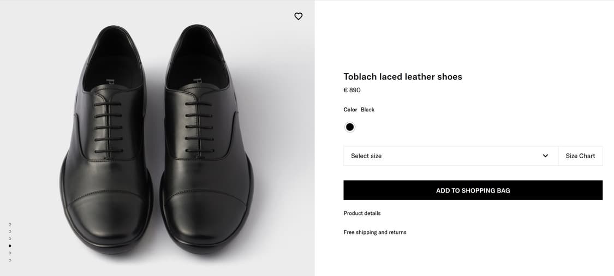Viewport: 614px width, 276px height.
Task: Go to third image pagination dot
Action: [10, 238]
